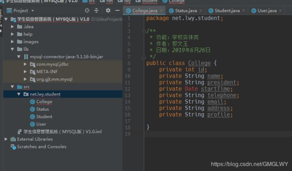Select the mysql-connector jar archive icon
This screenshot has width=292, height=171.
[x=26, y=57]
